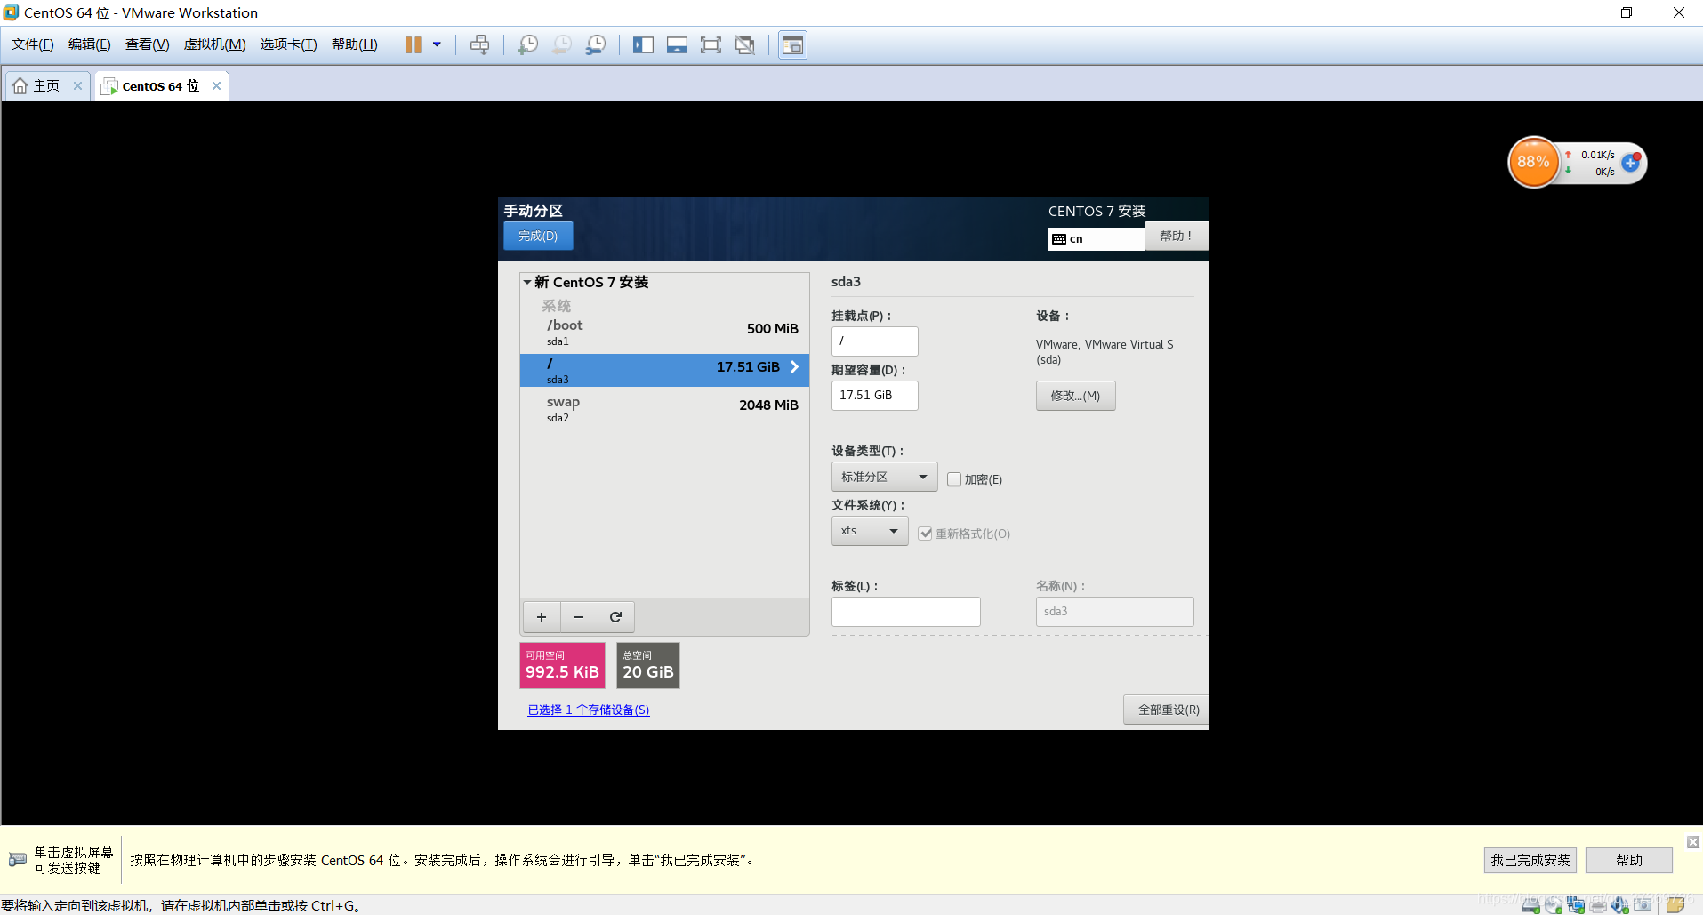Screen dimensions: 1703x915
Task: Click the 标签(L) label field
Action: (x=905, y=612)
